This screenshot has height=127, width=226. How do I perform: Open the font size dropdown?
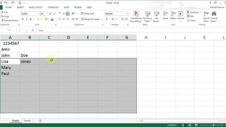pos(47,14)
